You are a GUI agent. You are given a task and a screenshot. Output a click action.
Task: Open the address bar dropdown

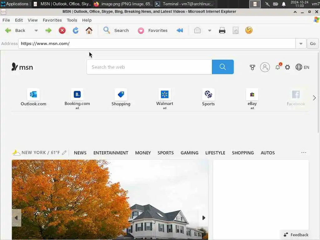pos(301,43)
